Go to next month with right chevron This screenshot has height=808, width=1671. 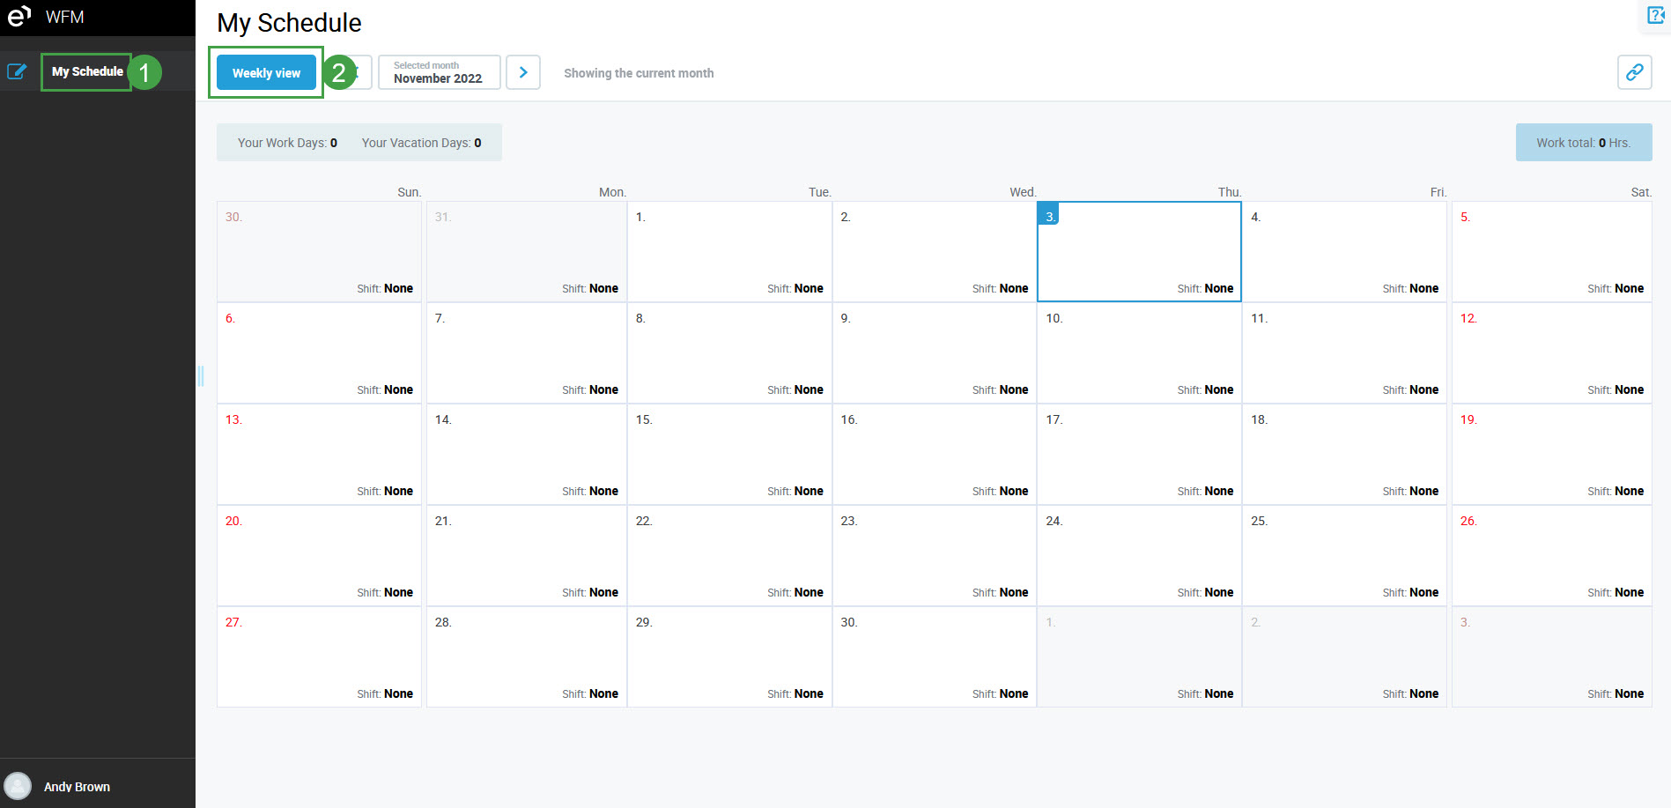tap(523, 72)
